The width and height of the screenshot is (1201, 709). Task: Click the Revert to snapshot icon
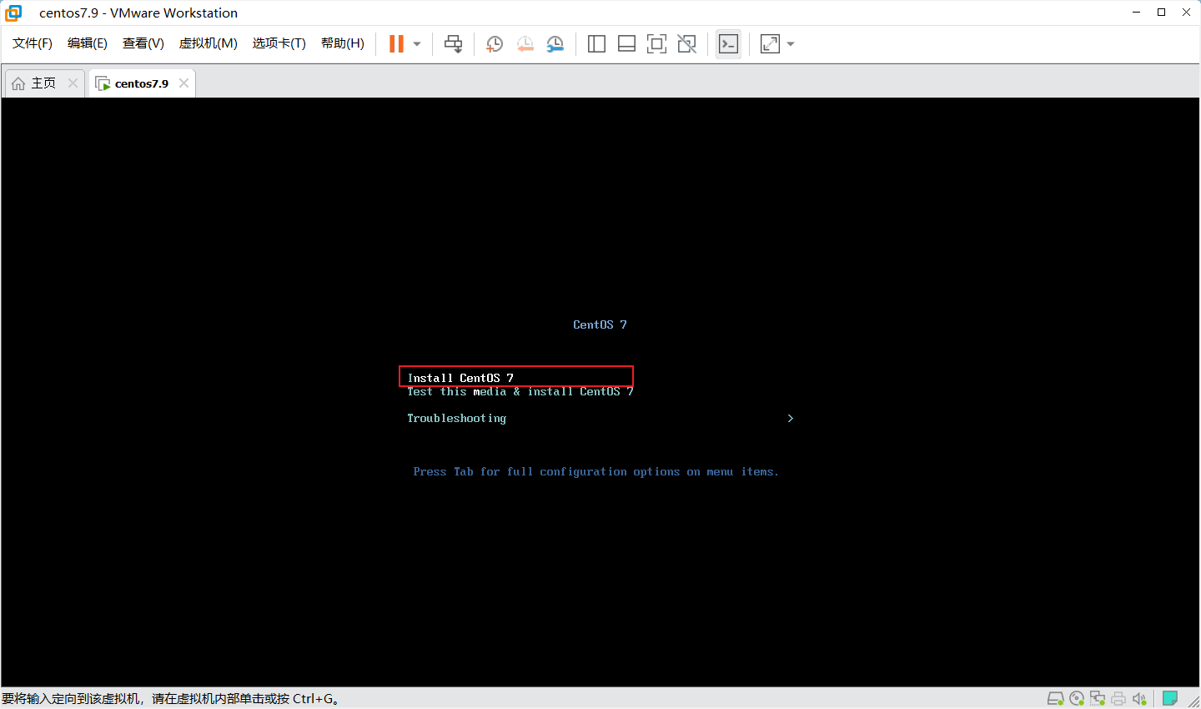525,44
